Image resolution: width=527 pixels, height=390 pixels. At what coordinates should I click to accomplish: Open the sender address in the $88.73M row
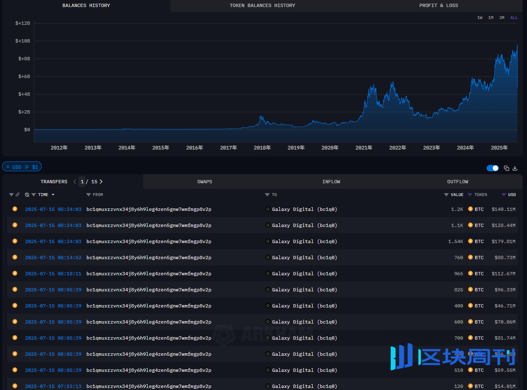pyautogui.click(x=149, y=258)
